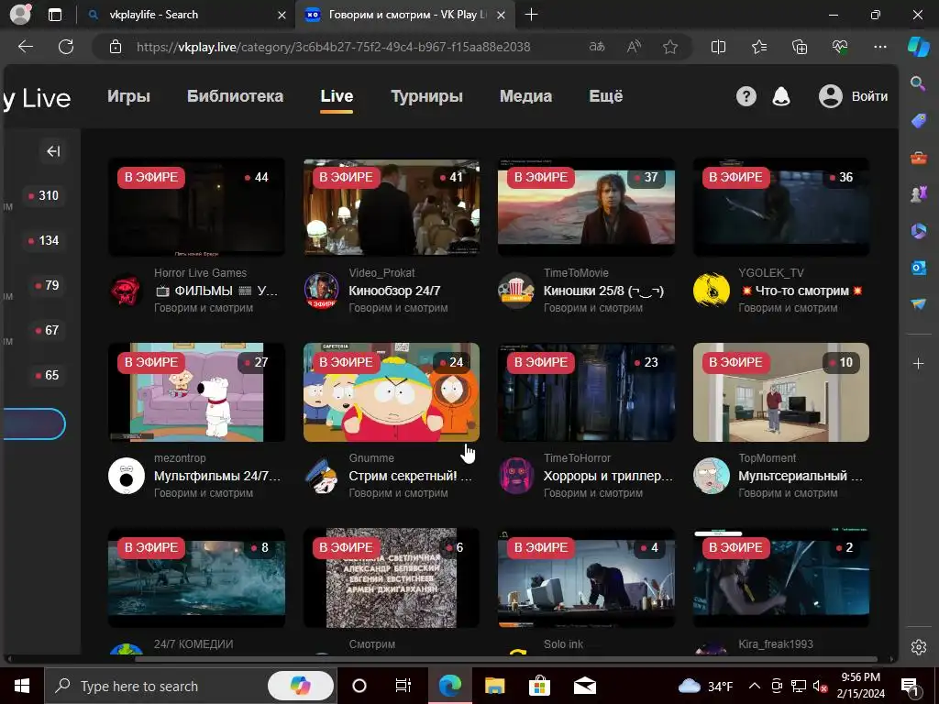The image size is (939, 704).
Task: Click the Войти login button
Action: point(869,96)
